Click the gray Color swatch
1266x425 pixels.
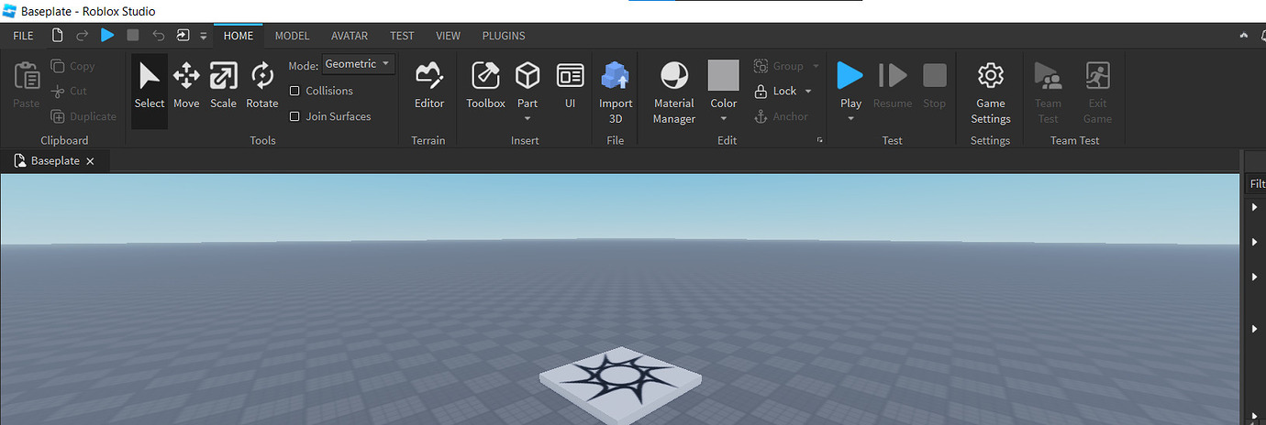point(724,75)
